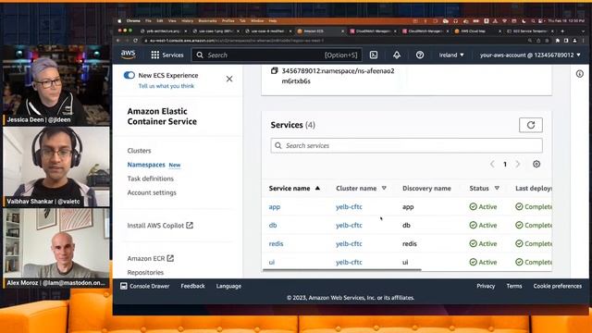Switch to the AWS Cloud Map browser tab
The image size is (592, 333).
click(x=477, y=31)
